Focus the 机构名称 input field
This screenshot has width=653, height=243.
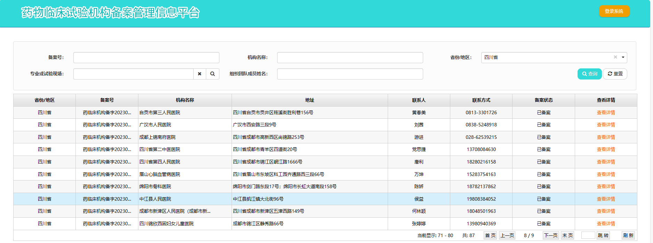tap(350, 58)
